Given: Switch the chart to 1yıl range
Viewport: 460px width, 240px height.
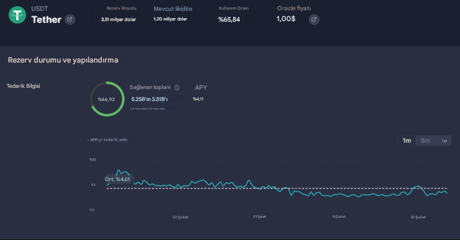Looking at the screenshot, I should pyautogui.click(x=444, y=141).
